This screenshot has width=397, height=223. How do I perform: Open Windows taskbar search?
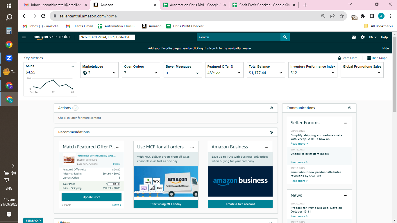[9, 18]
